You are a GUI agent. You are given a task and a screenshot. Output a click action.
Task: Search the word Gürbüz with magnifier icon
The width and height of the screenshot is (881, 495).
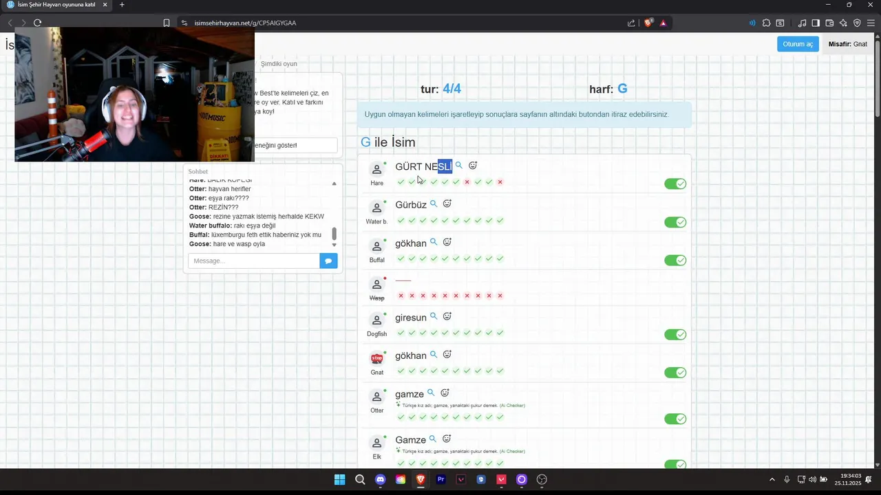click(x=434, y=204)
